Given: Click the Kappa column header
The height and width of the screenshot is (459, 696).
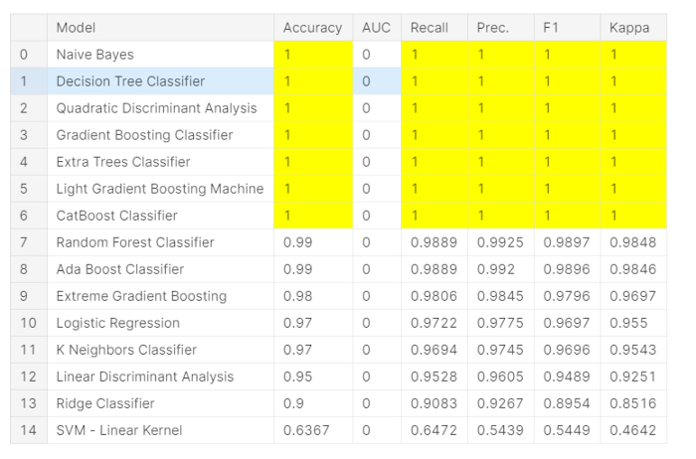Looking at the screenshot, I should (x=629, y=28).
